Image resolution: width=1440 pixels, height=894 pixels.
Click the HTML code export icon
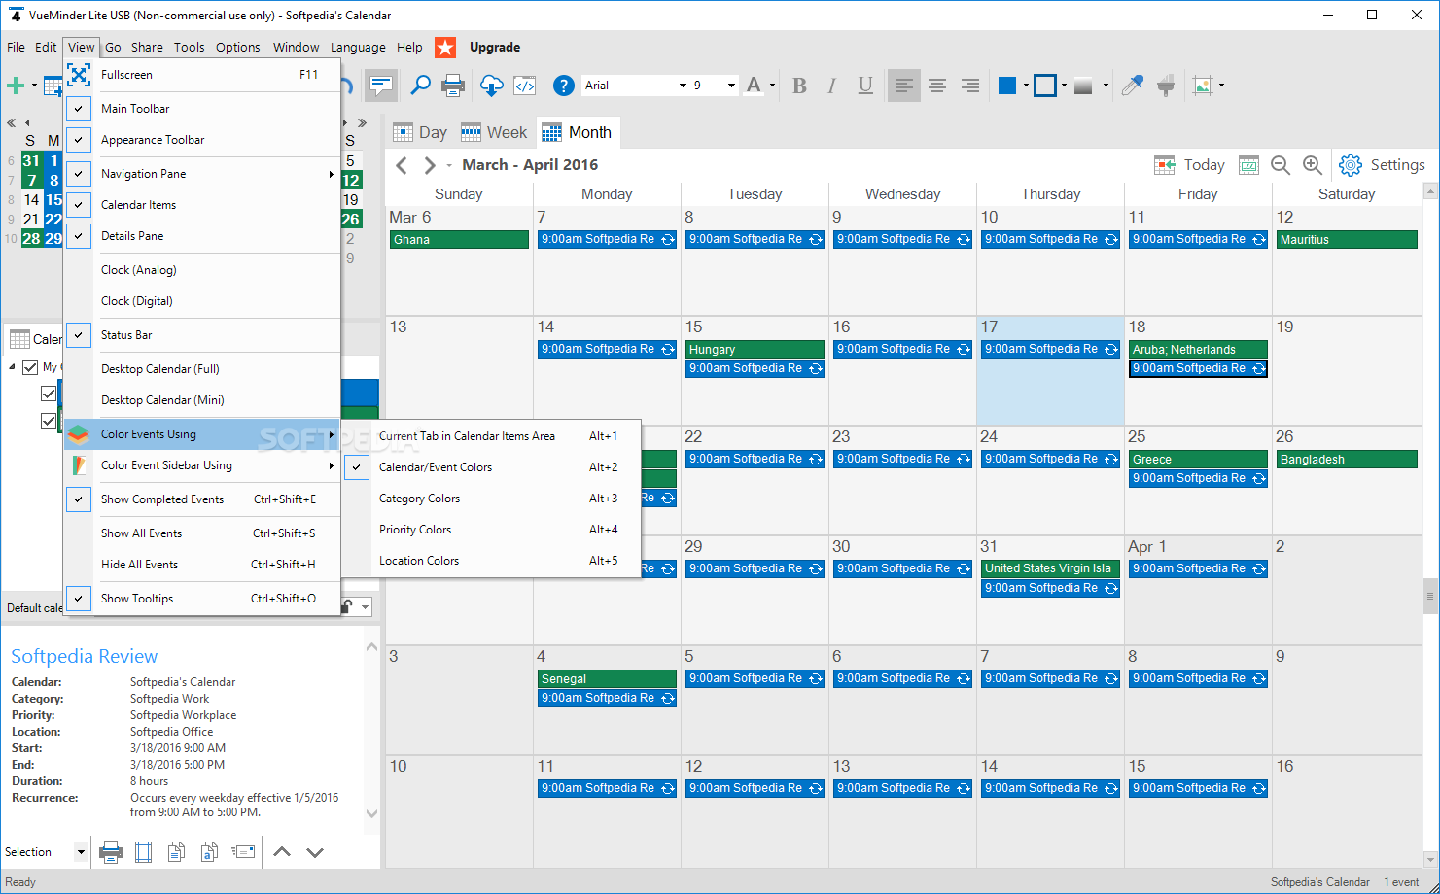click(x=525, y=86)
